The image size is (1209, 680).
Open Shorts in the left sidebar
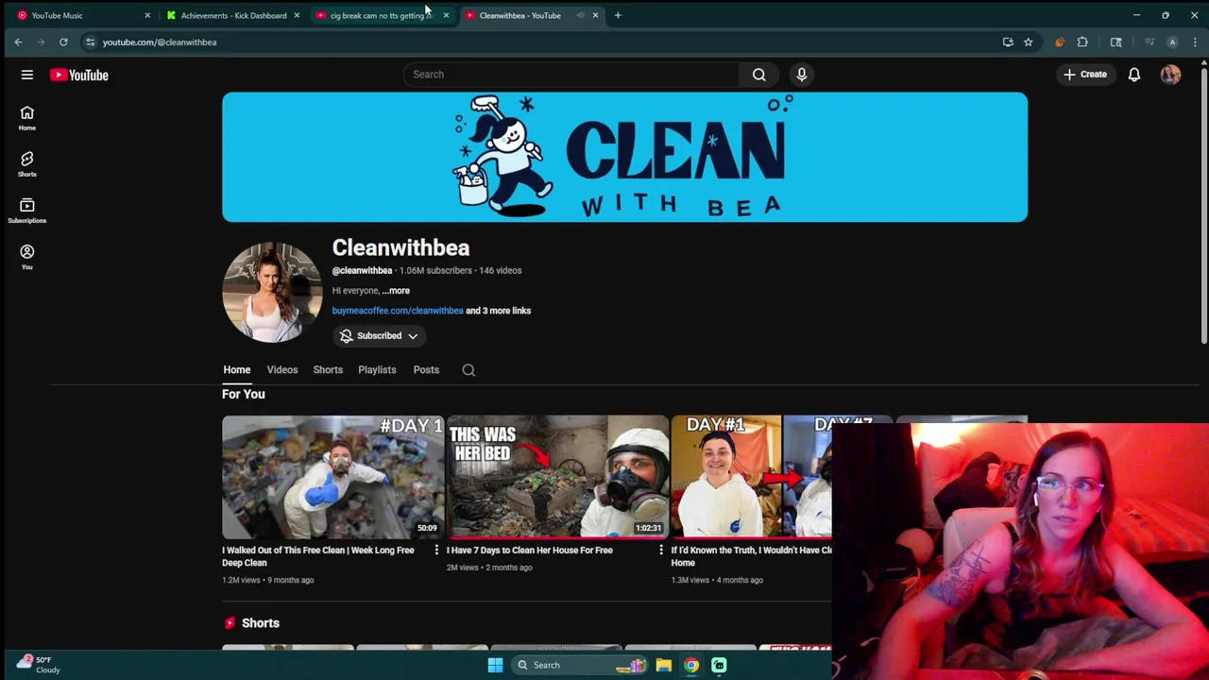[x=26, y=164]
